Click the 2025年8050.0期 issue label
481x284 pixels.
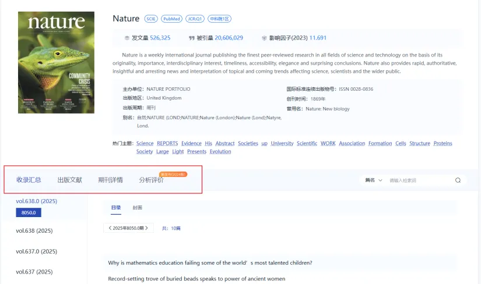click(128, 228)
